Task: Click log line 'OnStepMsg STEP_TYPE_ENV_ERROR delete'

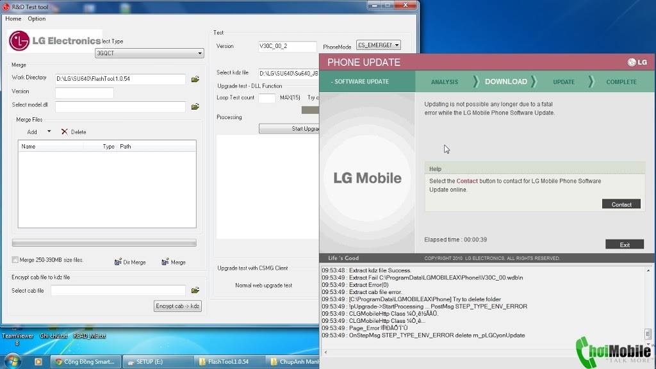Action: 423,335
